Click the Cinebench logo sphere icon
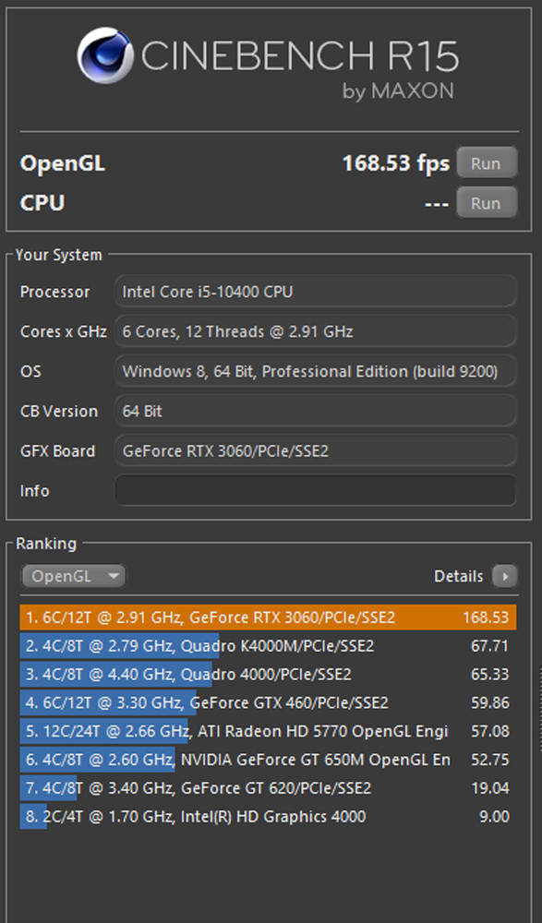The image size is (542, 923). pos(105,54)
